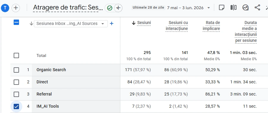The height and width of the screenshot is (113, 268).
Task: Open the annotations note icon
Action: coord(222,8)
